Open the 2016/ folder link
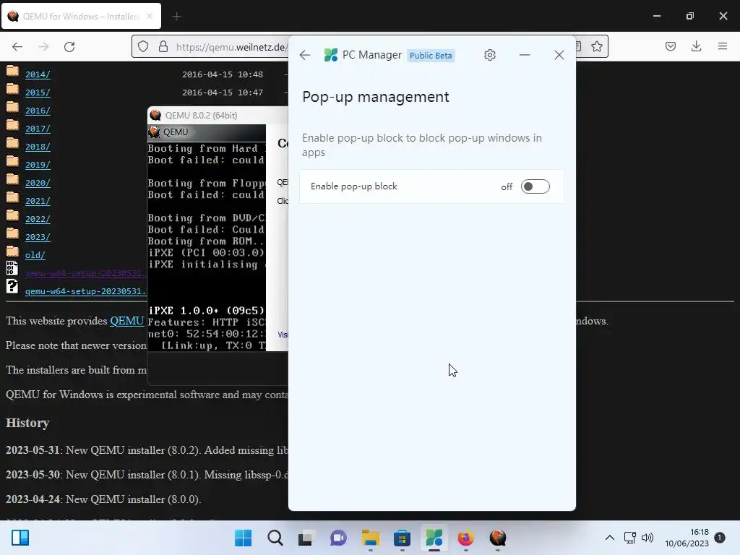This screenshot has height=555, width=740. [x=38, y=111]
